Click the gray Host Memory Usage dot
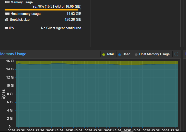 pos(136,54)
